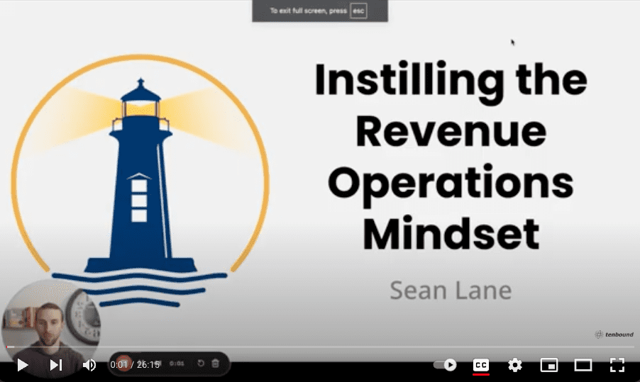
Task: Click the 0:01 / 26:15 time display
Action: tap(135, 365)
